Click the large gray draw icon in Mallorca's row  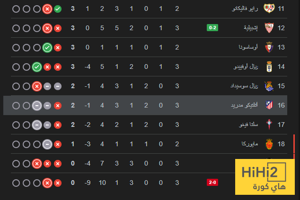point(47,144)
